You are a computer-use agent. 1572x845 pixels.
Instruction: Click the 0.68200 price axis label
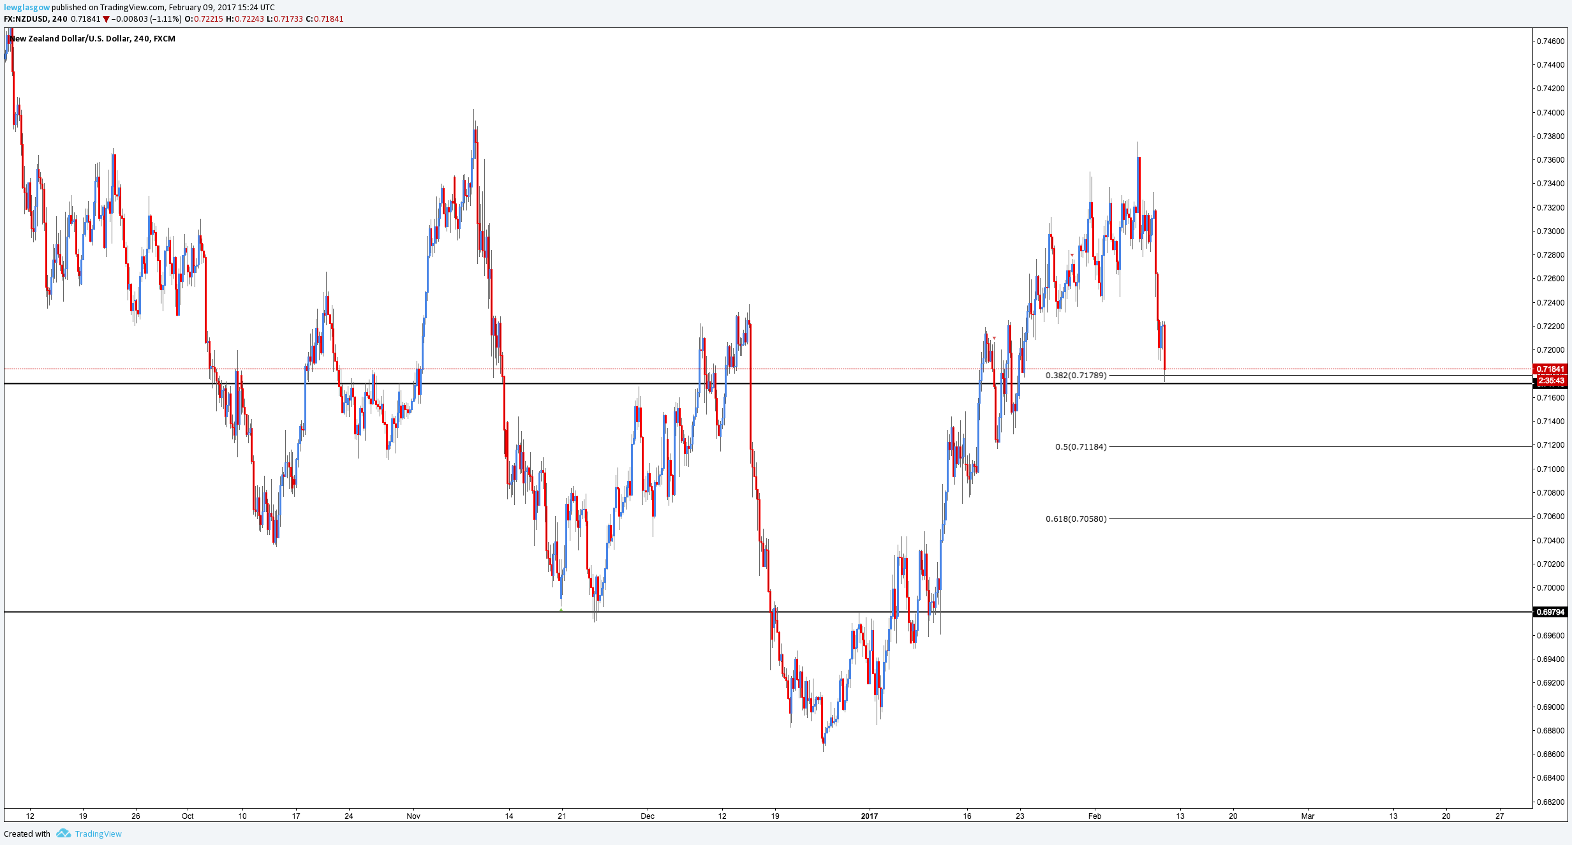tap(1550, 802)
